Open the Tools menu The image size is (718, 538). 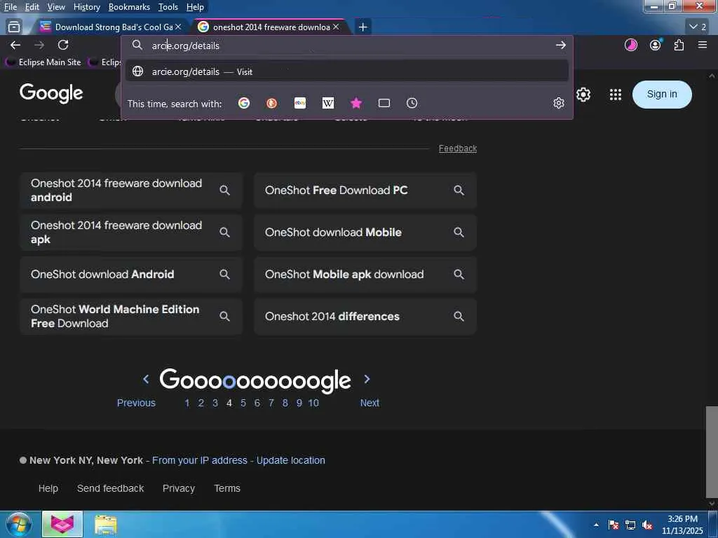[168, 7]
